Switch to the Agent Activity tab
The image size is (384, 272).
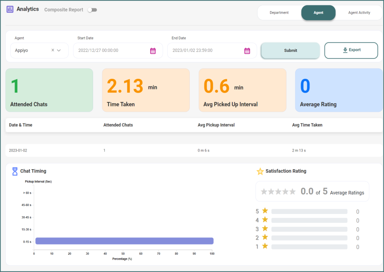(359, 13)
